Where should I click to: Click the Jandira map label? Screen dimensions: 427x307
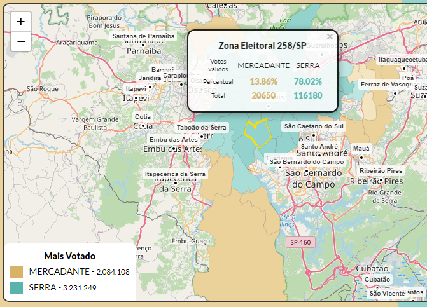150,78
